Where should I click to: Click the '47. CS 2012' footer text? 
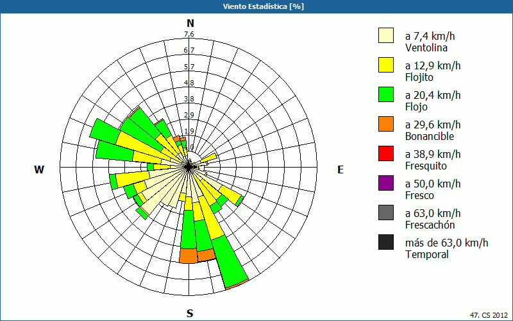[489, 315]
